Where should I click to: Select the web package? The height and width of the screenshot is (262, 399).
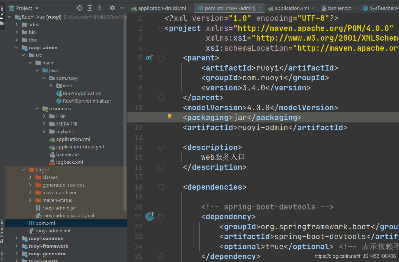pos(64,86)
